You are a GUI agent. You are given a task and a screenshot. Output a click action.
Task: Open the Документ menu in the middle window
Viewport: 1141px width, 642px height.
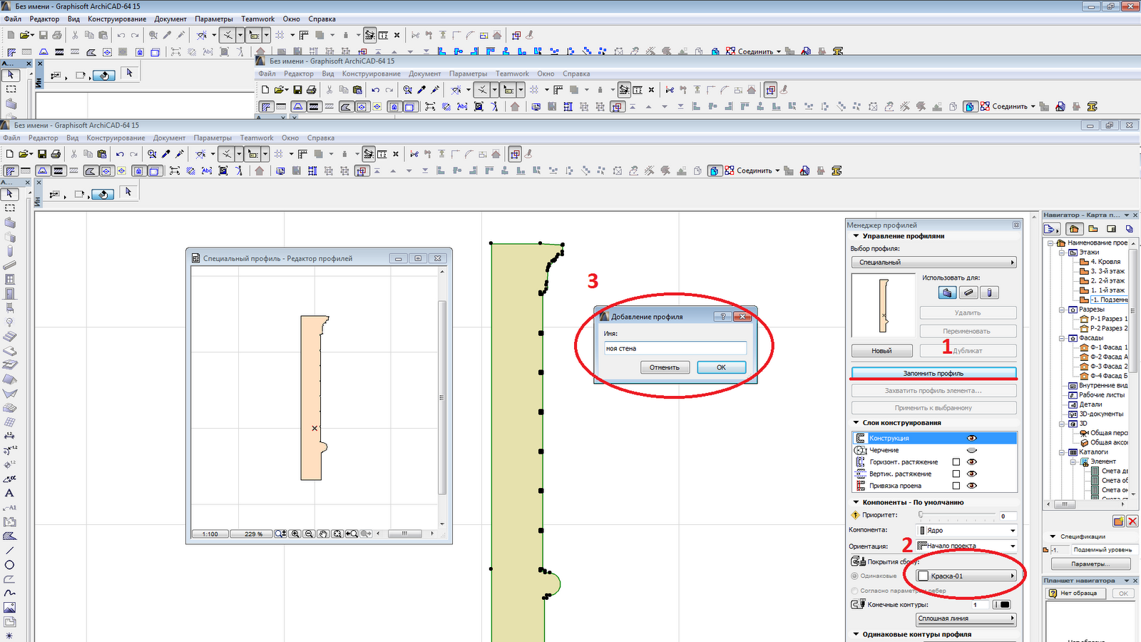pos(425,74)
